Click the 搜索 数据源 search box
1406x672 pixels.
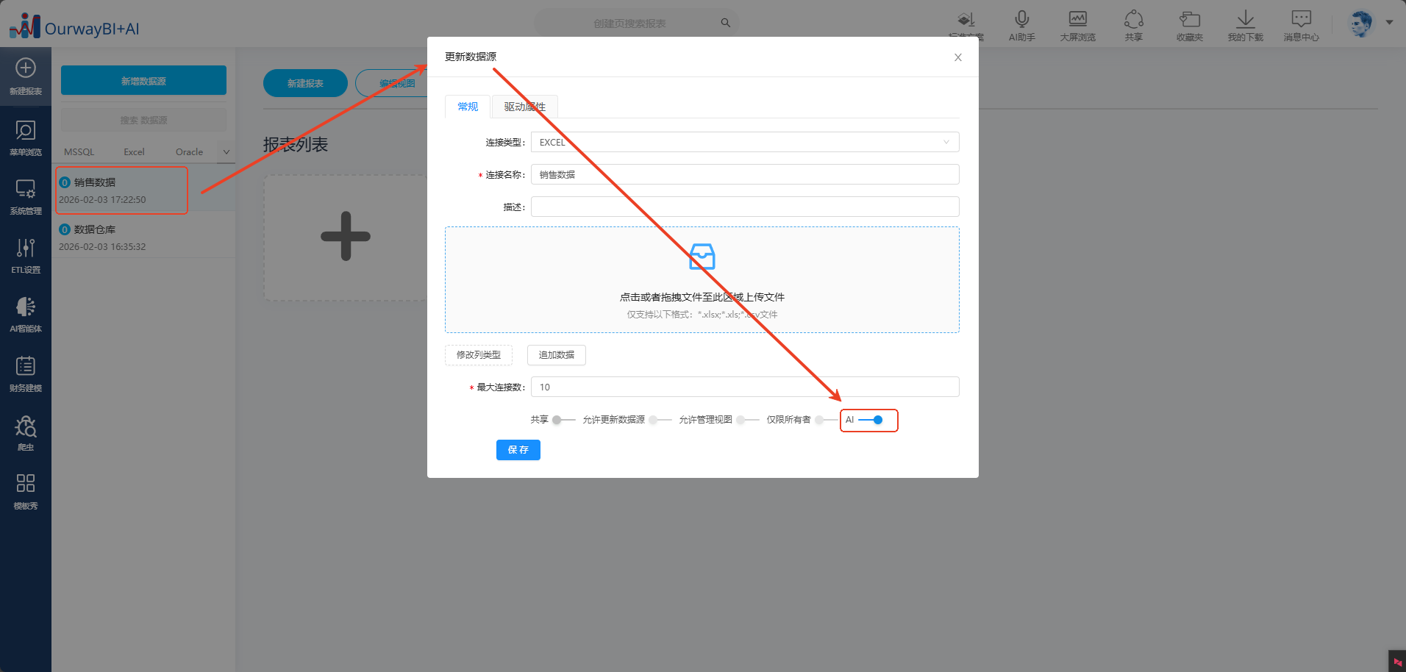[x=143, y=120]
